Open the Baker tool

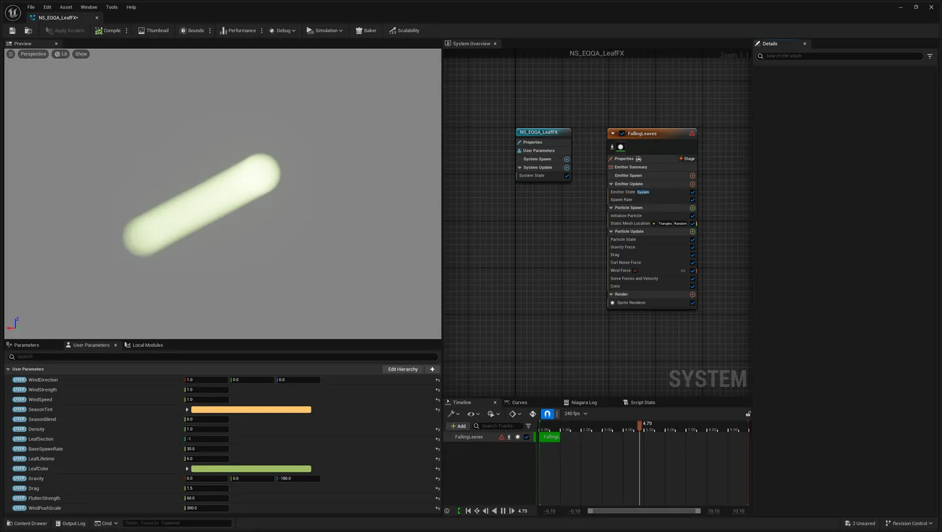(366, 31)
